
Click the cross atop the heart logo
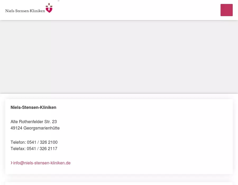point(49,5)
